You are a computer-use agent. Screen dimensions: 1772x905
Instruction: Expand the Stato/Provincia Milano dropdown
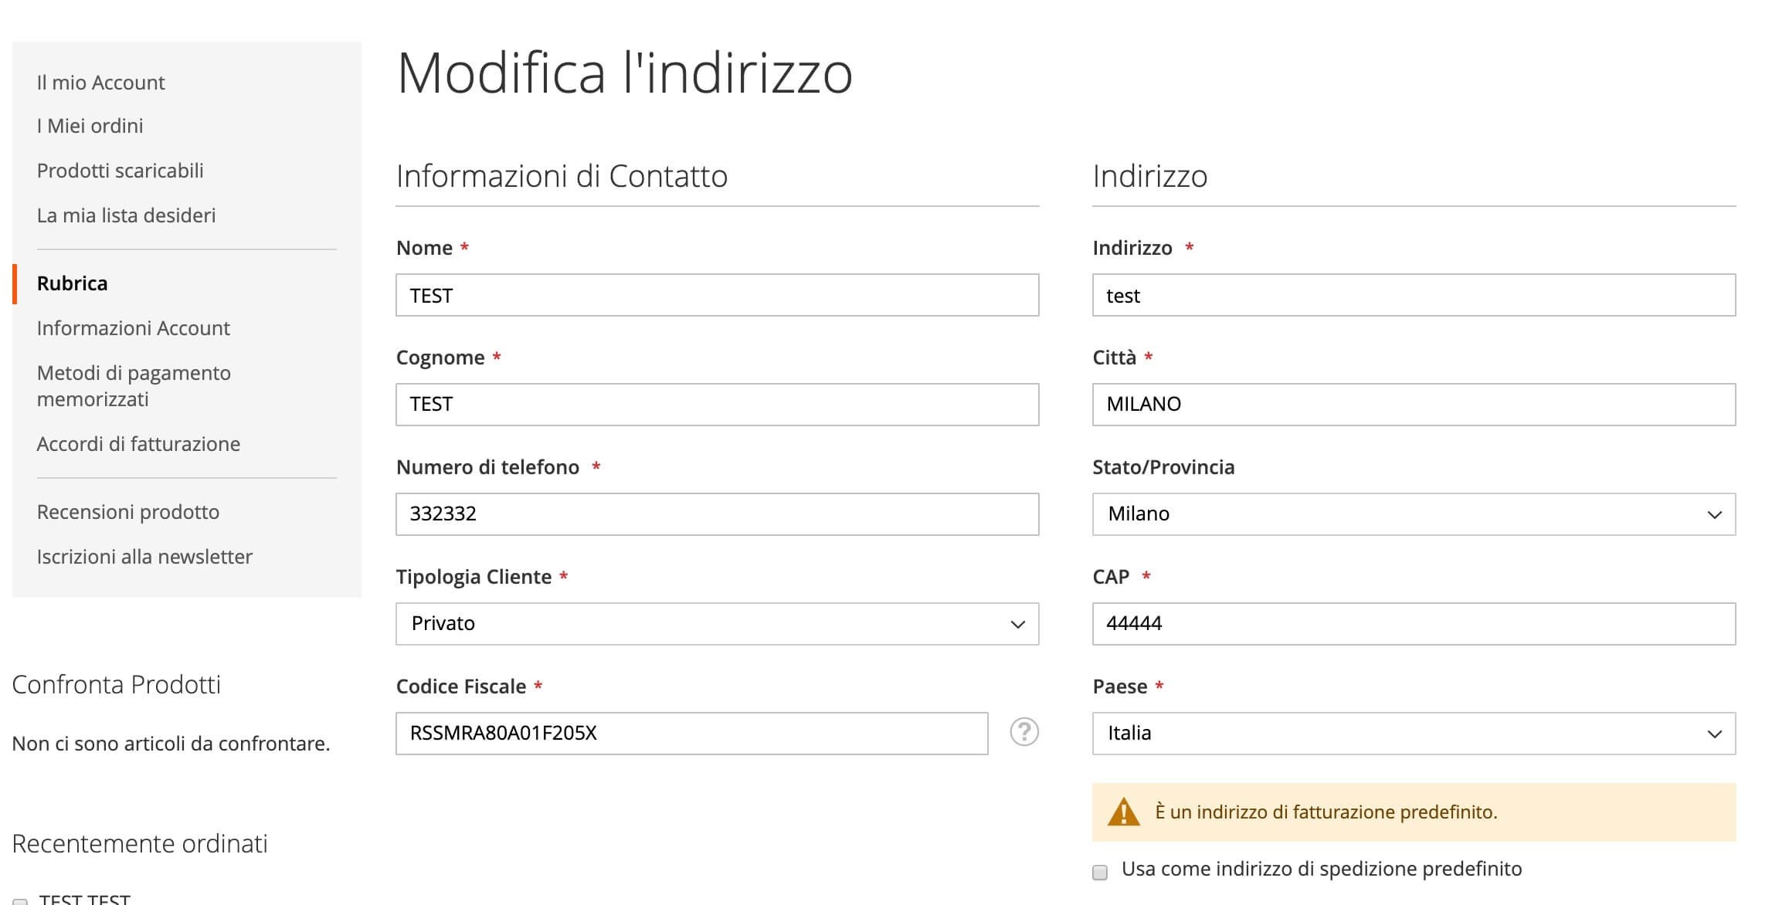(x=1414, y=514)
